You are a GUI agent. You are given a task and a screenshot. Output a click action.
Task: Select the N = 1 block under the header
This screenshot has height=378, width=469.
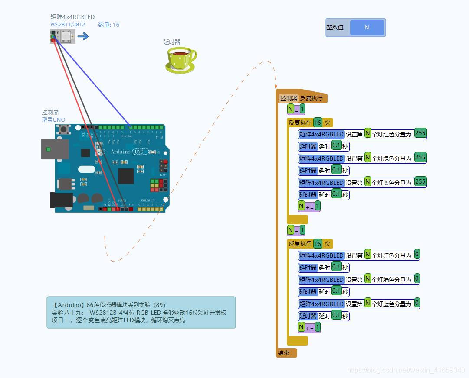[x=296, y=109]
